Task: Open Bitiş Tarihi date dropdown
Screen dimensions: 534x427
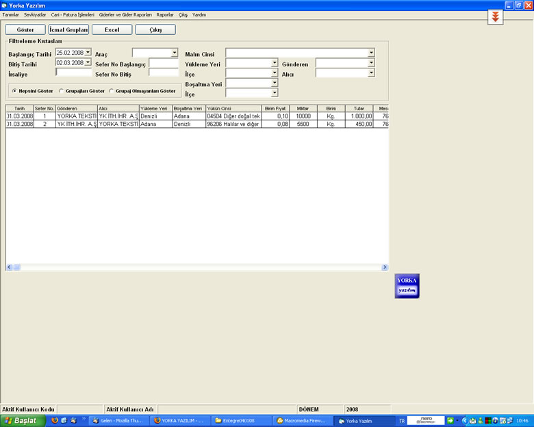Action: tap(88, 62)
